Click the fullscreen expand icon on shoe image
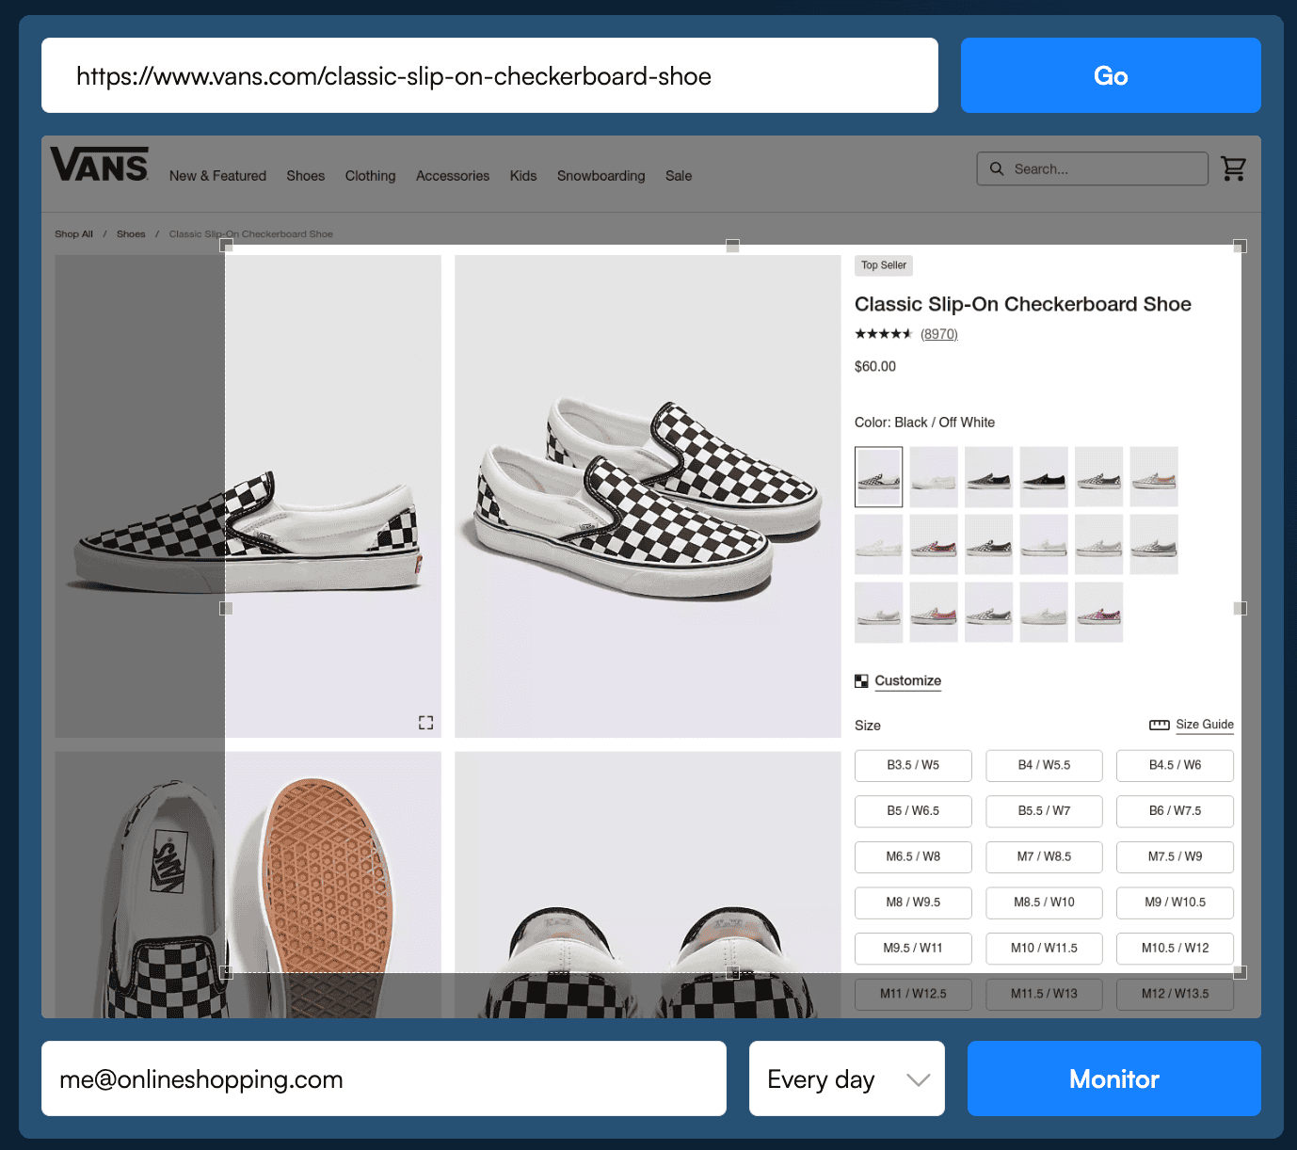1297x1150 pixels. [x=425, y=722]
